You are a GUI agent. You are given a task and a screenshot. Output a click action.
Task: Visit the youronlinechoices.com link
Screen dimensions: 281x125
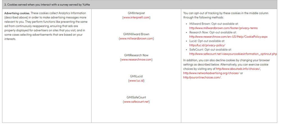coord(202,78)
